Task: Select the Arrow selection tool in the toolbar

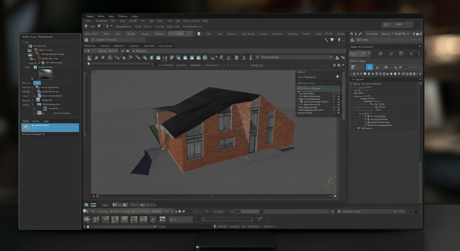Action: [89, 57]
